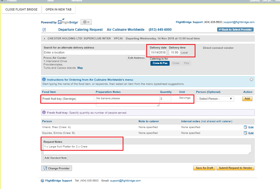Click the Direct connect vendor label
280x189 pixels.
[218, 48]
